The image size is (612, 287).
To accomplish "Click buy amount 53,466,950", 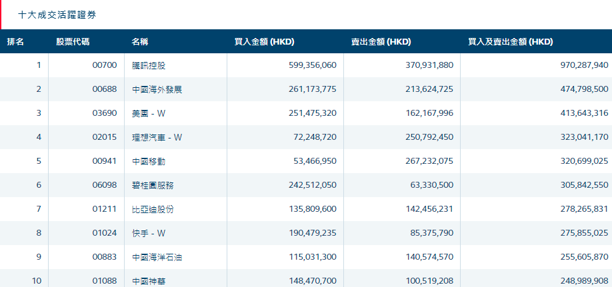I will [x=315, y=161].
